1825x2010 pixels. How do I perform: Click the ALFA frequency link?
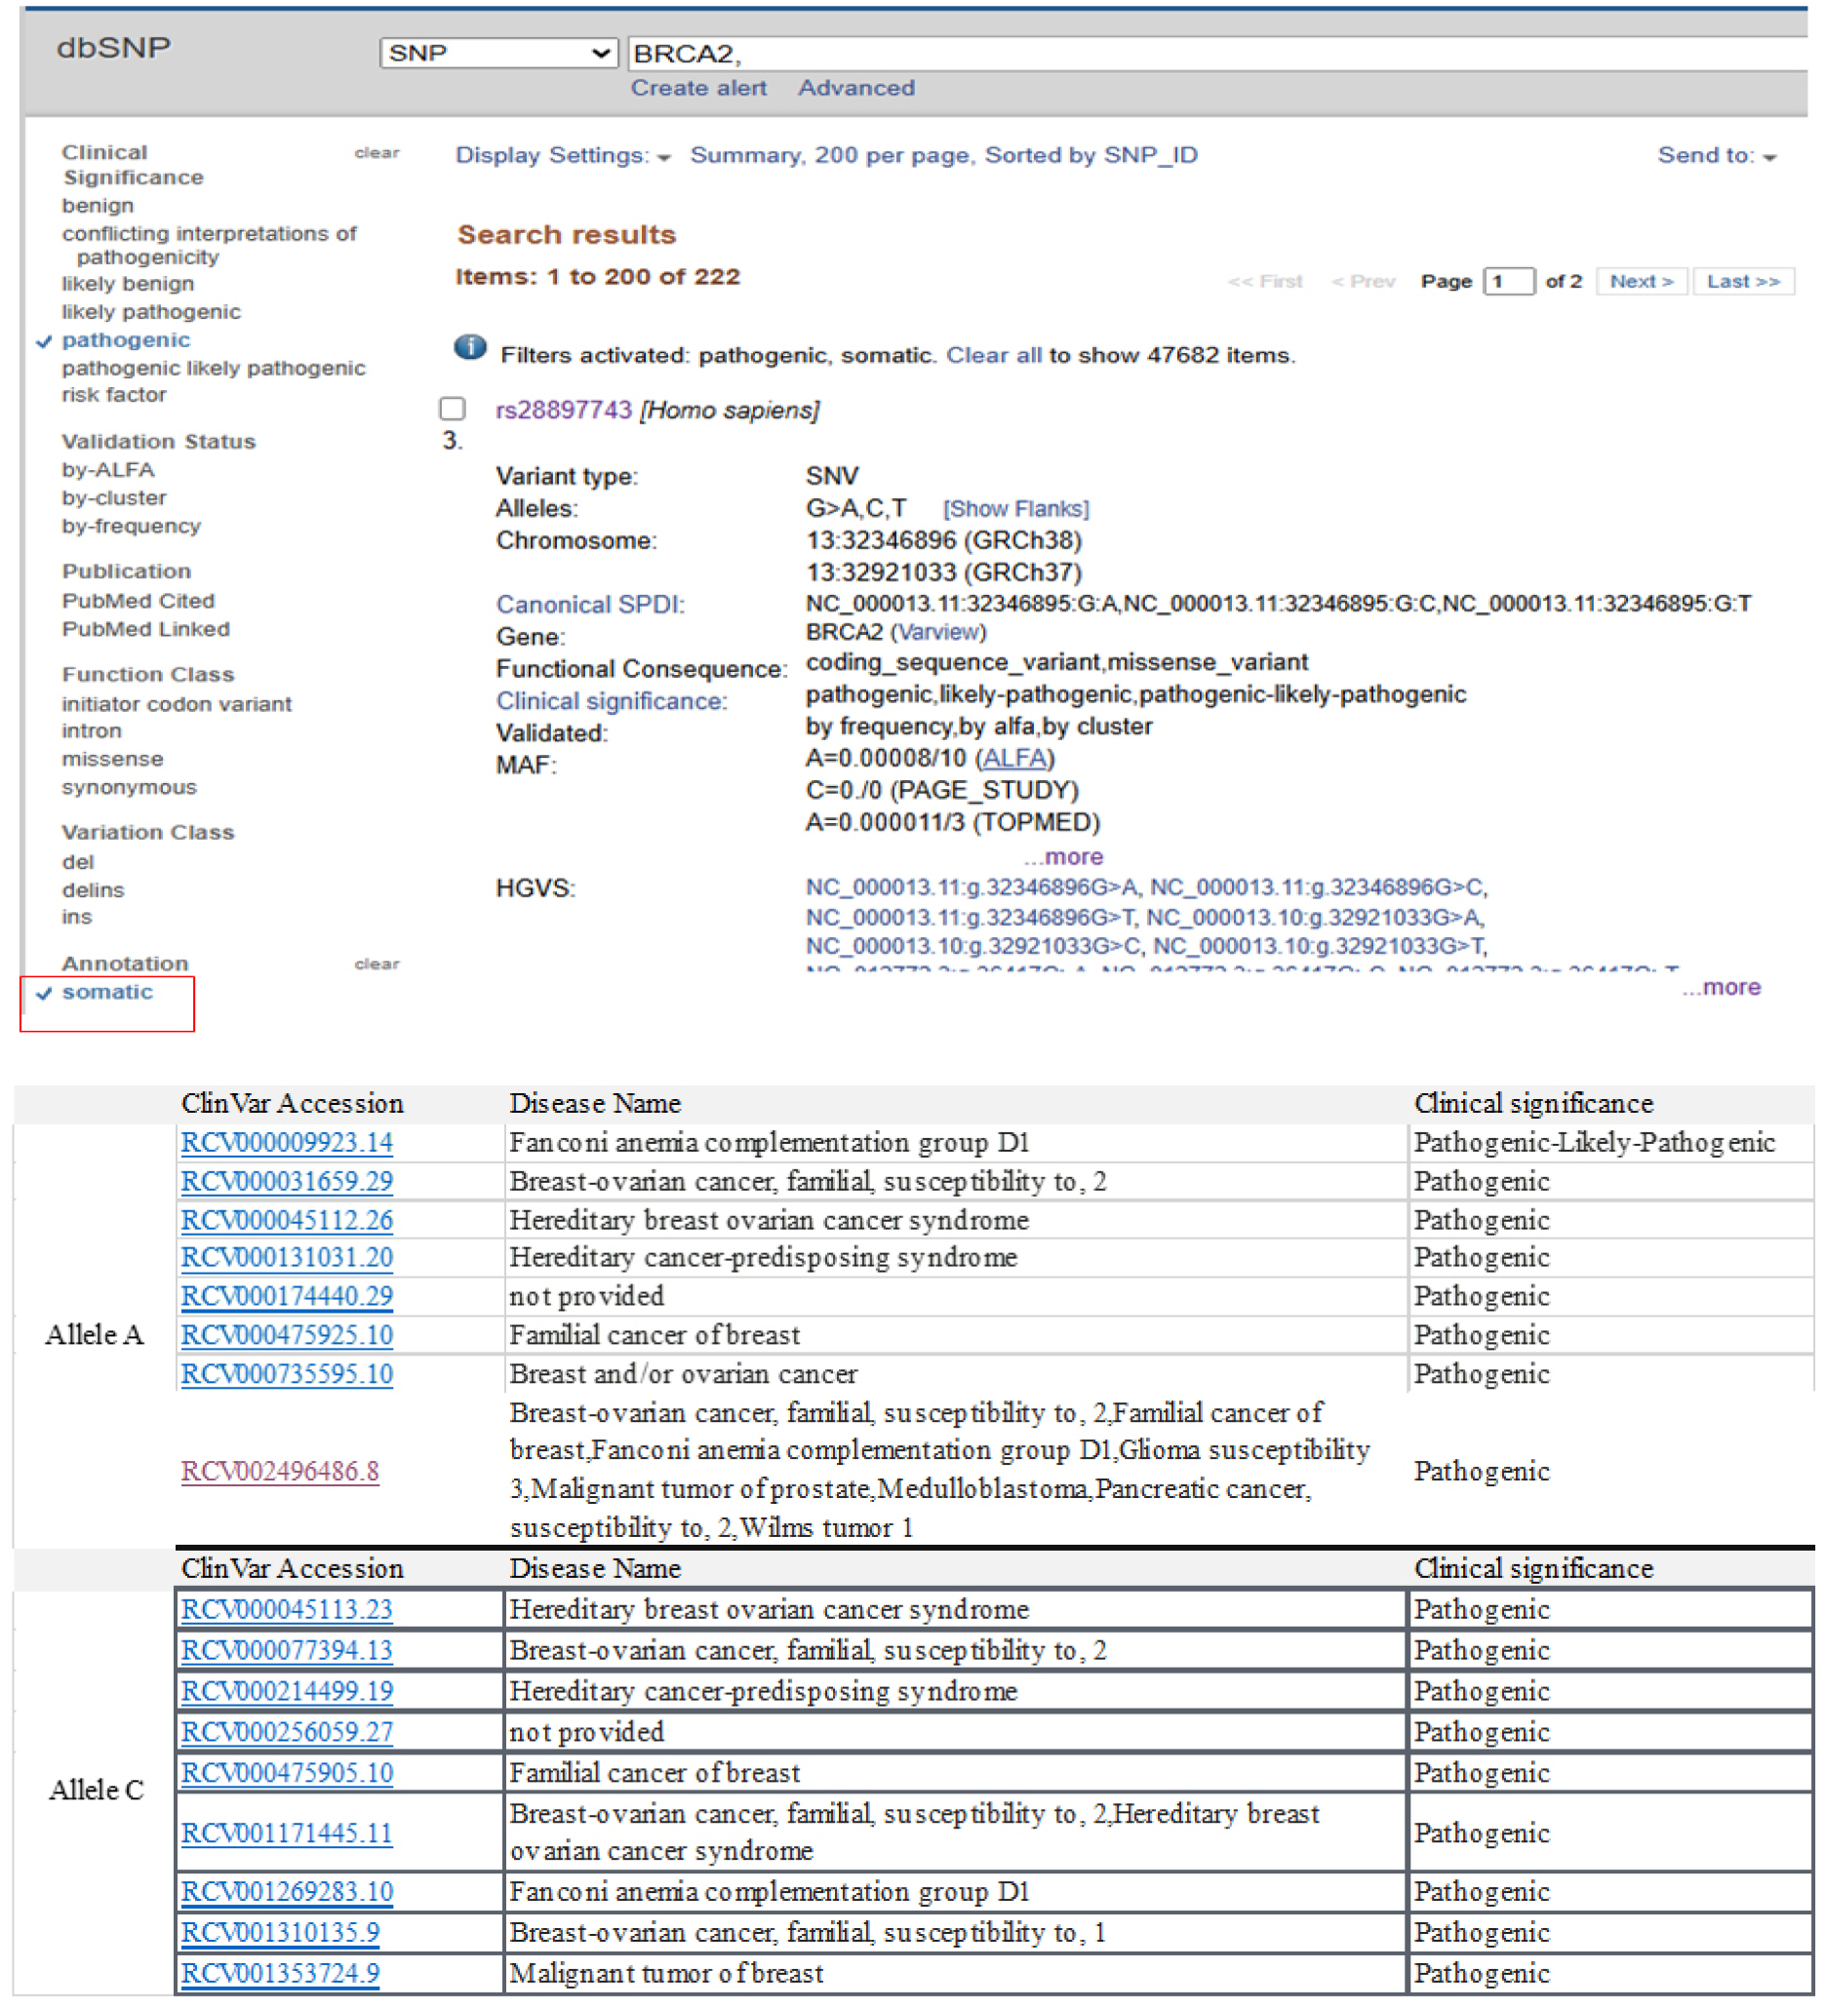coord(1015,758)
